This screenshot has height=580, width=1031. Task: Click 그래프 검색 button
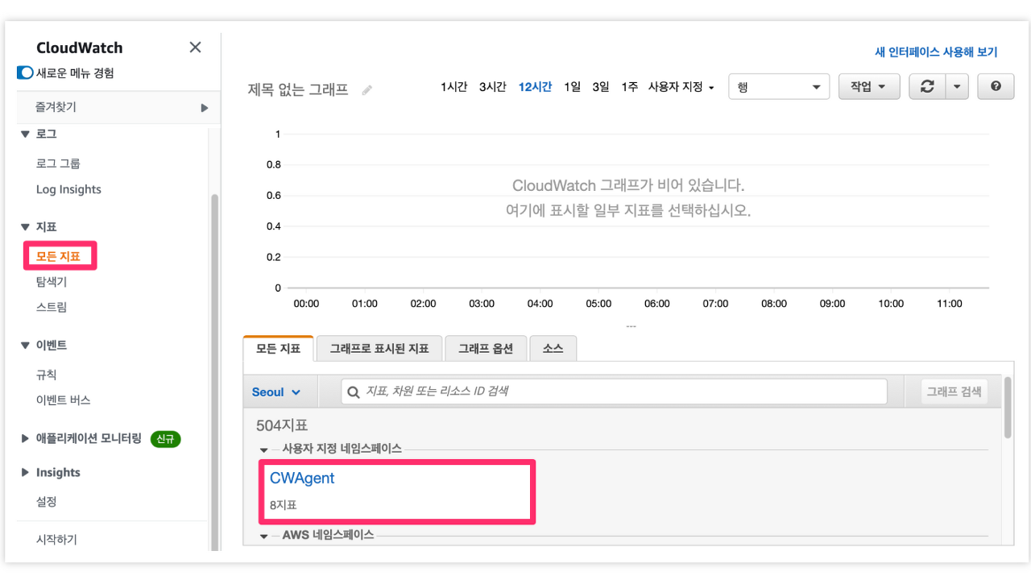[x=954, y=391]
